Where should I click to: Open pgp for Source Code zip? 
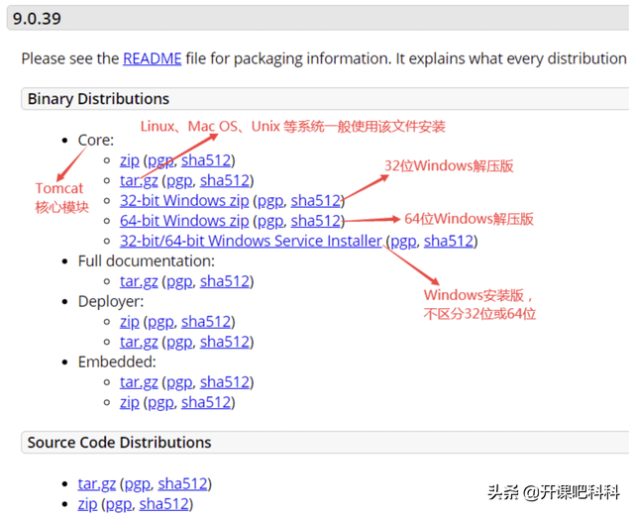click(x=119, y=504)
